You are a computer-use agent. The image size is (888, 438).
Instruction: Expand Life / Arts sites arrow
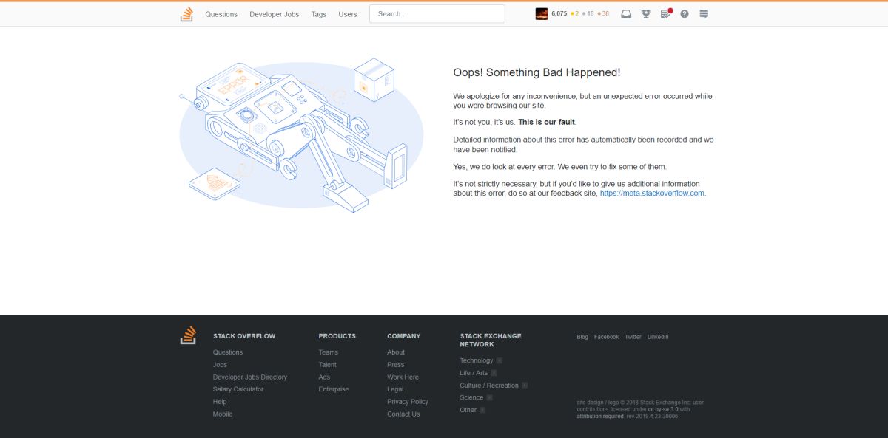pos(494,373)
